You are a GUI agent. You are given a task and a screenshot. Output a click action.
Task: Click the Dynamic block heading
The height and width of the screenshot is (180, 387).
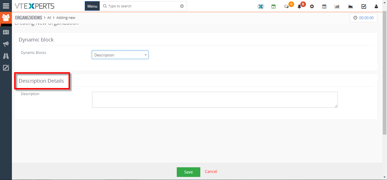pos(36,40)
